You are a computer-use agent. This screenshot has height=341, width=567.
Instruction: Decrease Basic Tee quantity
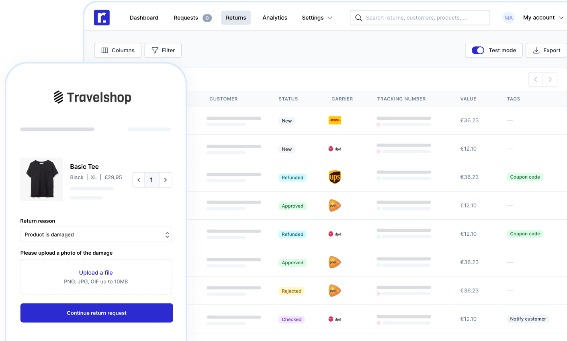click(139, 180)
